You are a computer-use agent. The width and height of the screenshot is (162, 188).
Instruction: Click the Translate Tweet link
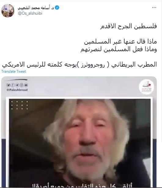[14, 71]
